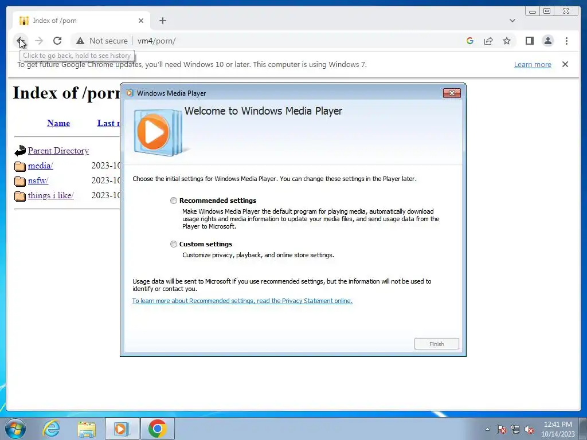Click the Finish button
587x440 pixels.
pyautogui.click(x=436, y=344)
